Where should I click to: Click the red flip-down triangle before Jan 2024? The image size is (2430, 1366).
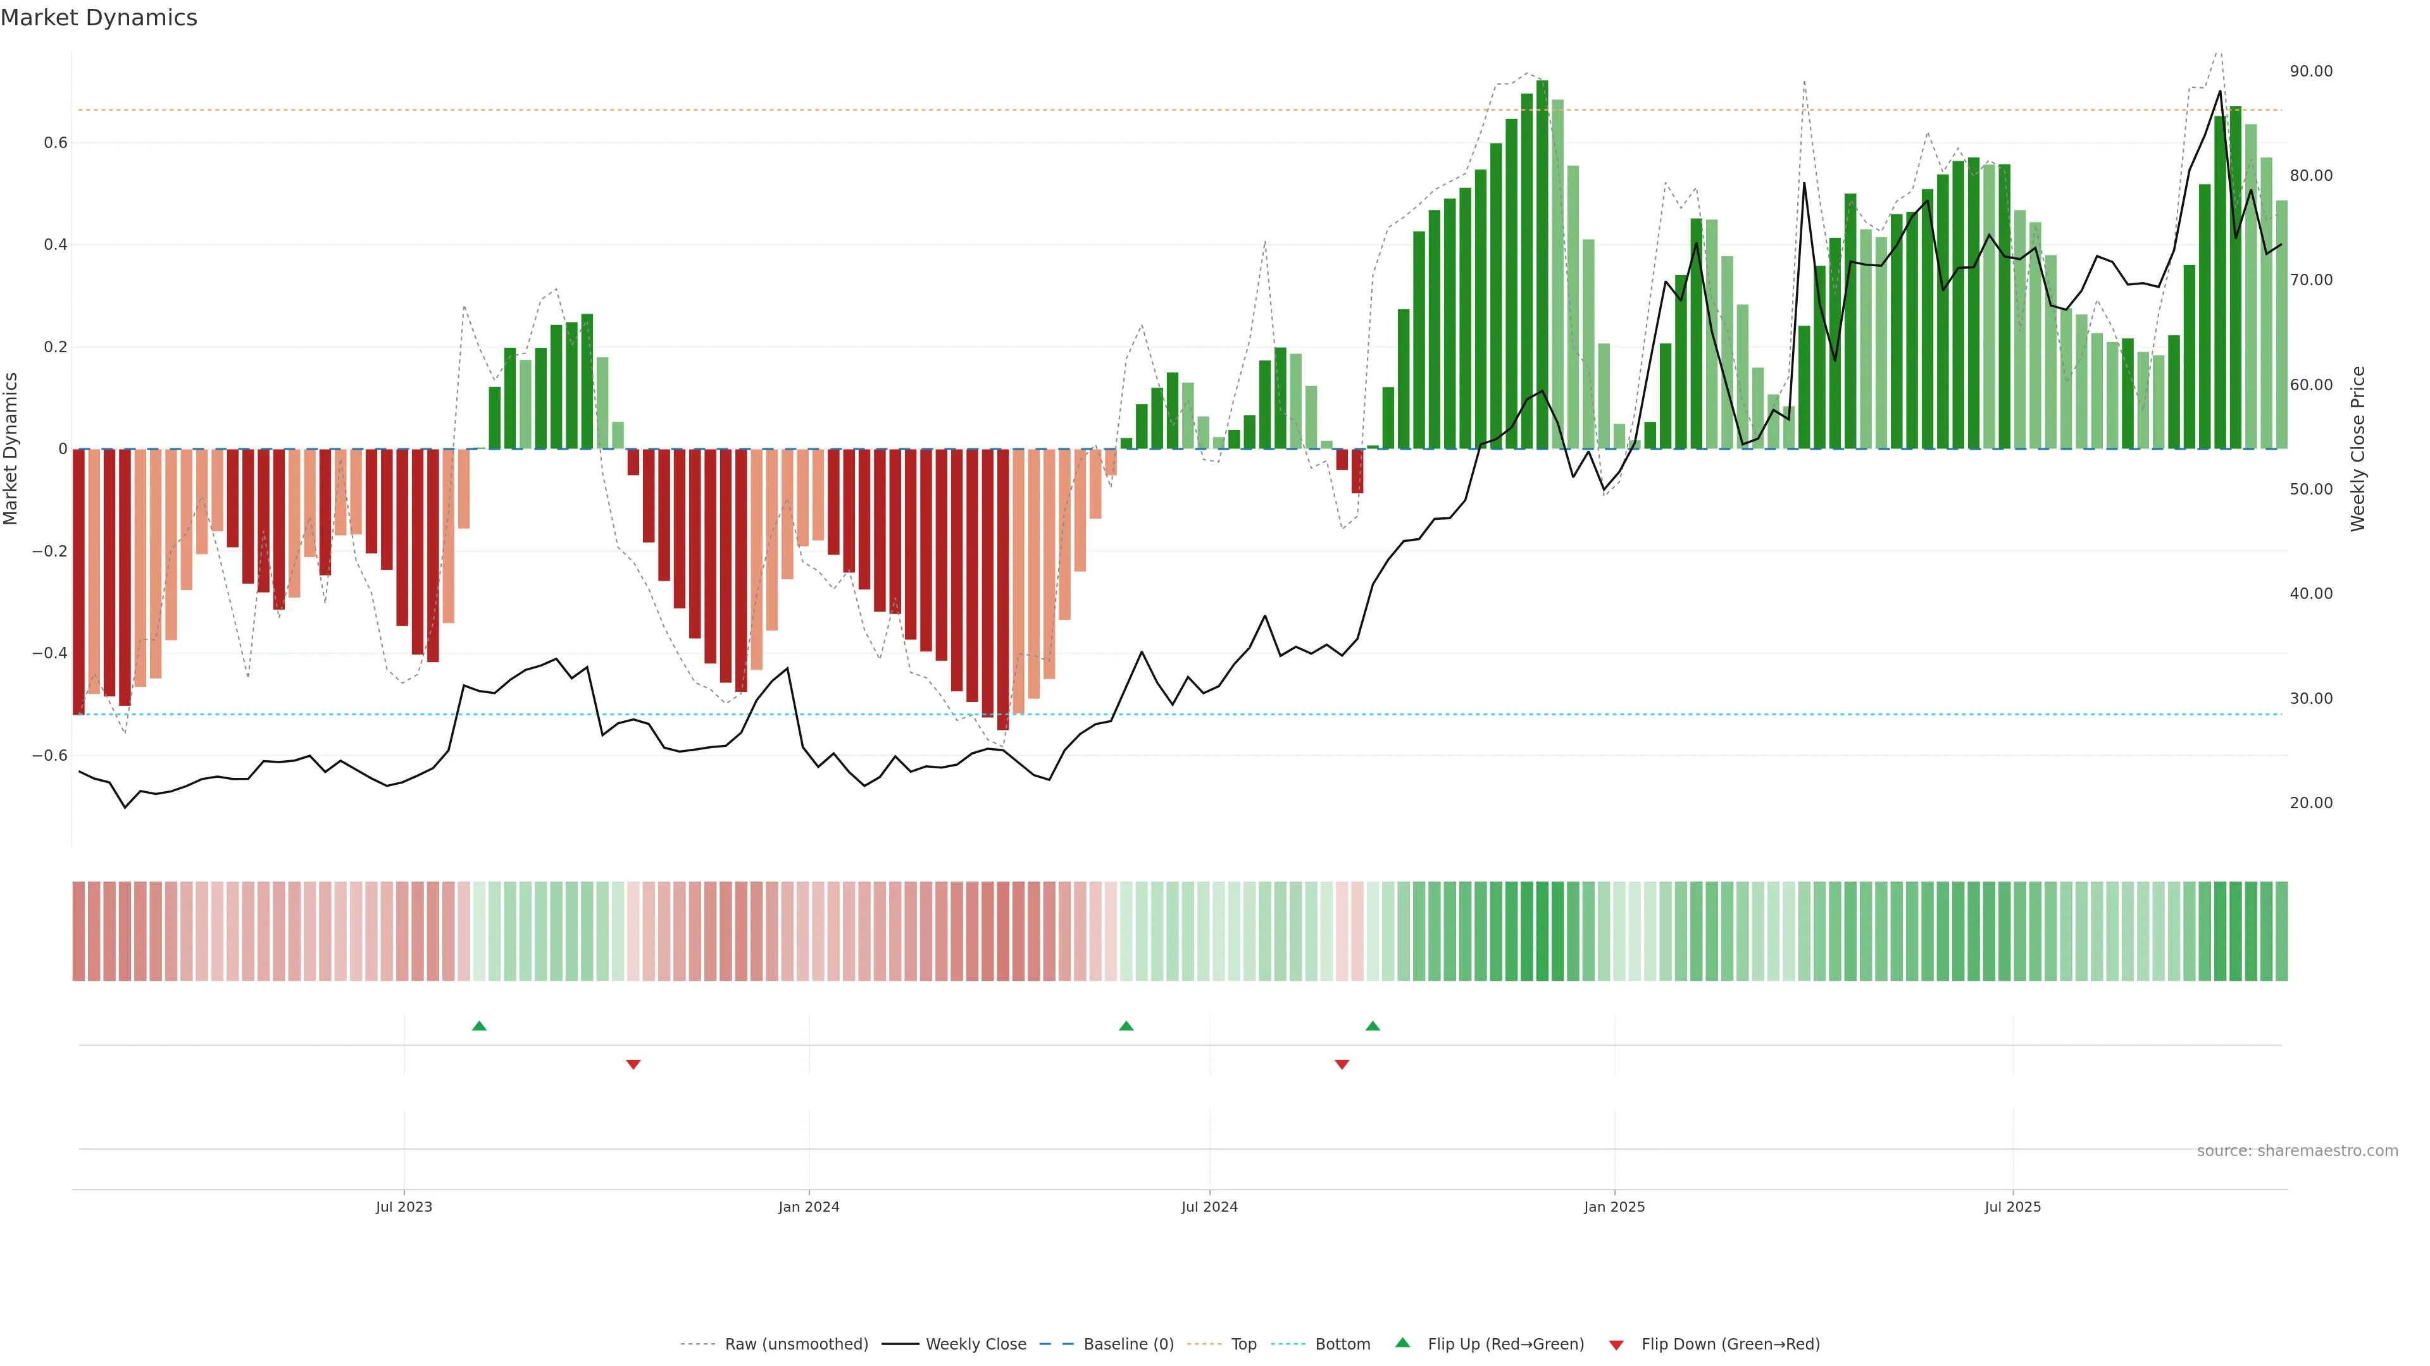pyautogui.click(x=633, y=1064)
